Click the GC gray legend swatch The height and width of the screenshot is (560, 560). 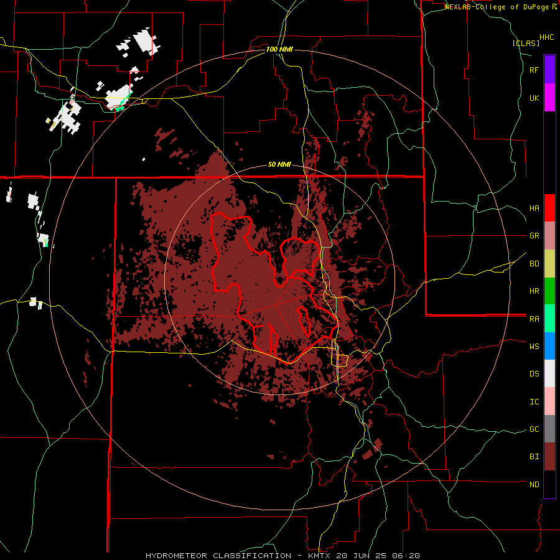pos(549,429)
